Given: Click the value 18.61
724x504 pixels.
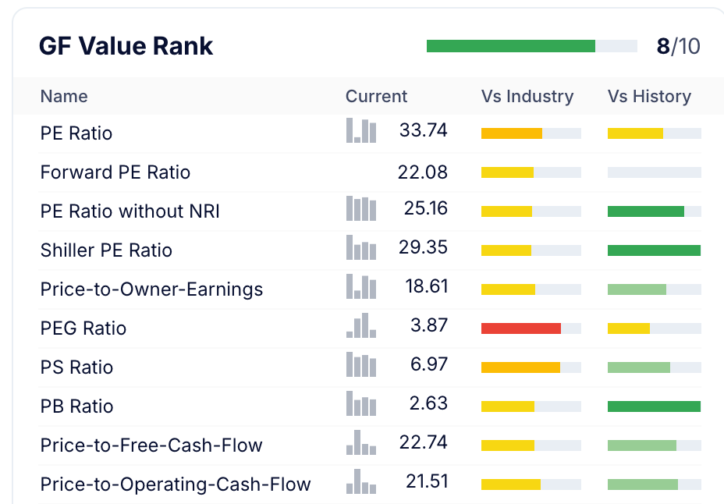Looking at the screenshot, I should click(427, 286).
